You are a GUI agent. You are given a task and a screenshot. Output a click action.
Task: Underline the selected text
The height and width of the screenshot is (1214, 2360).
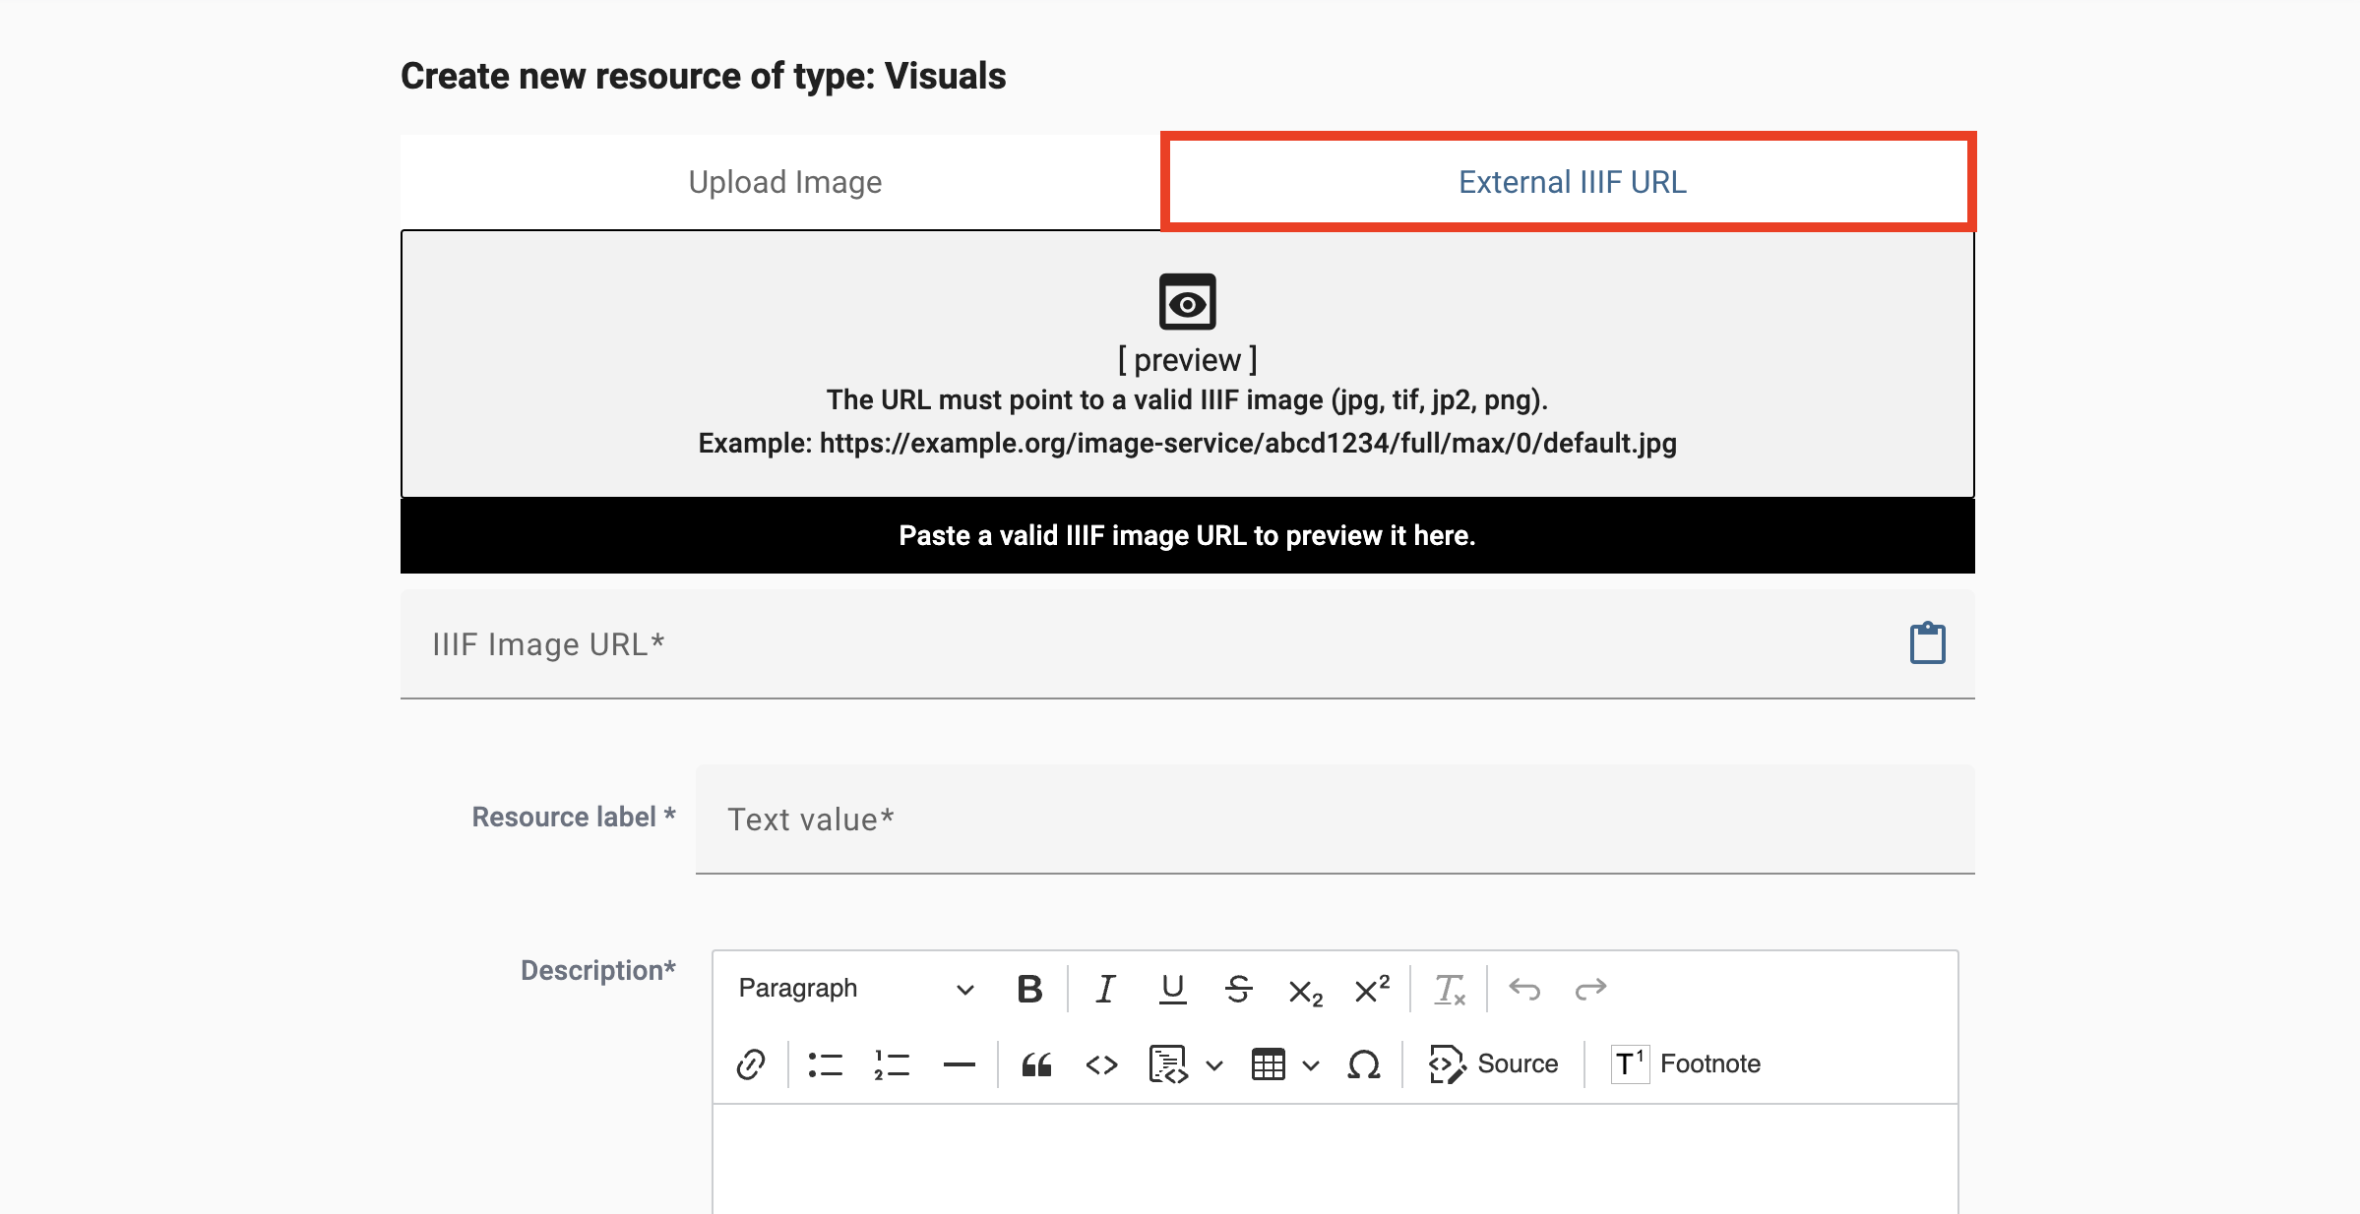1172,989
